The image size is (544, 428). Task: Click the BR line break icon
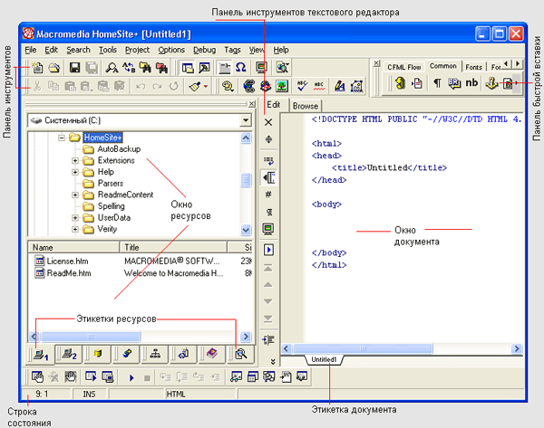[x=454, y=83]
